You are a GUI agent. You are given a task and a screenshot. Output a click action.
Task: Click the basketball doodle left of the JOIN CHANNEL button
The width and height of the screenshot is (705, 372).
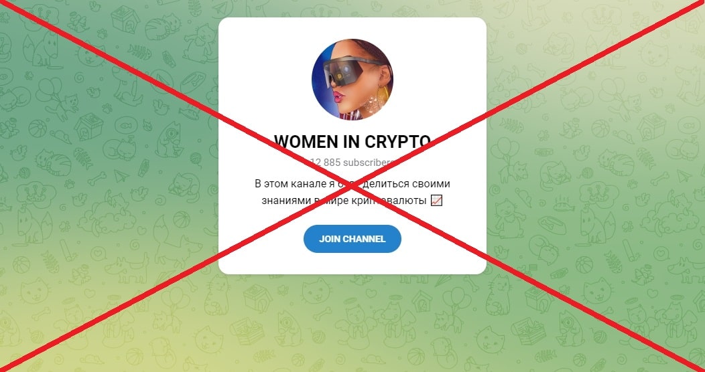click(182, 220)
